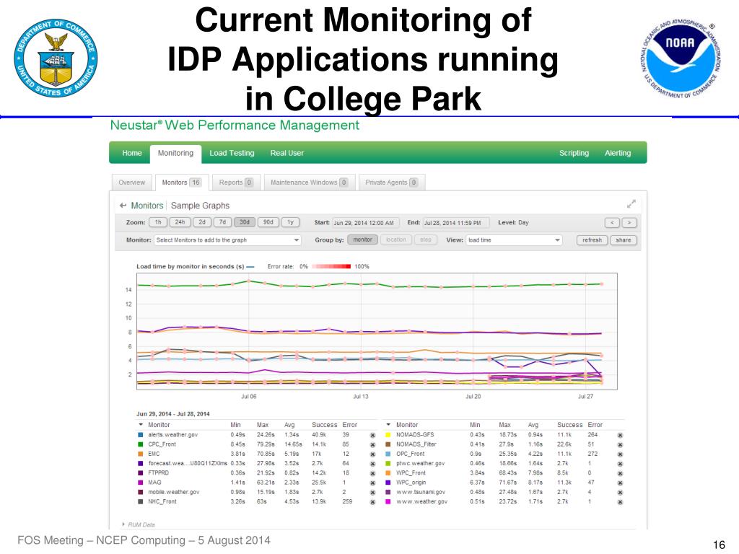The height and width of the screenshot is (554, 739).
Task: Click the back arrow beside Monitors
Action: coord(123,206)
